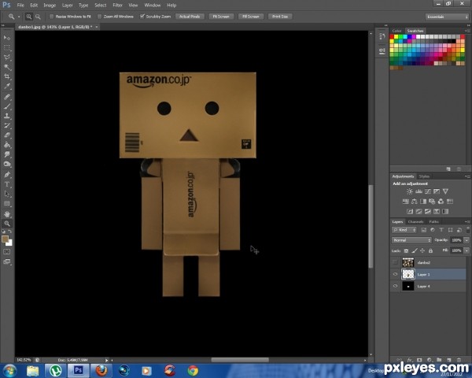This screenshot has width=472, height=378.
Task: Open the collapsed History panel icon
Action: coord(382,37)
